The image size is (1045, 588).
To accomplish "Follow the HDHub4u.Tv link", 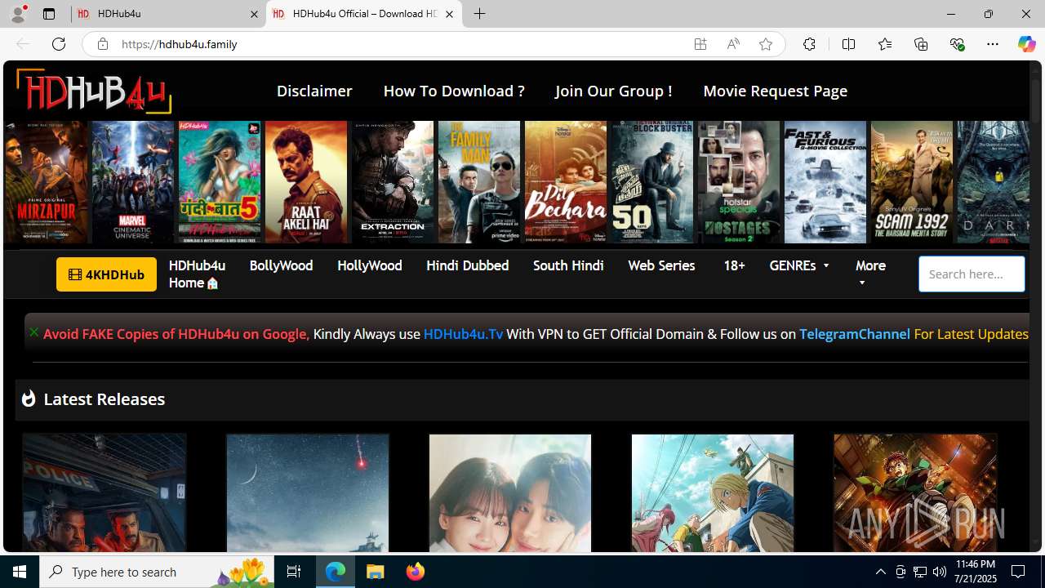I will pos(463,334).
